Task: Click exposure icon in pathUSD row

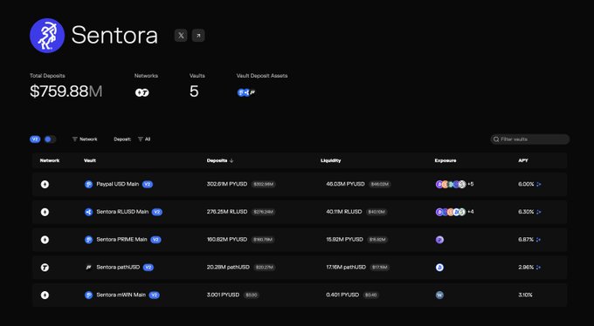Action: (x=439, y=268)
